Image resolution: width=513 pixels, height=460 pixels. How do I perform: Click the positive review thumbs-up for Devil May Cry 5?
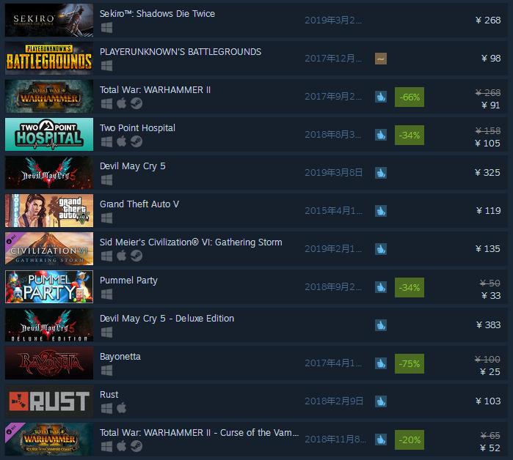click(x=381, y=173)
